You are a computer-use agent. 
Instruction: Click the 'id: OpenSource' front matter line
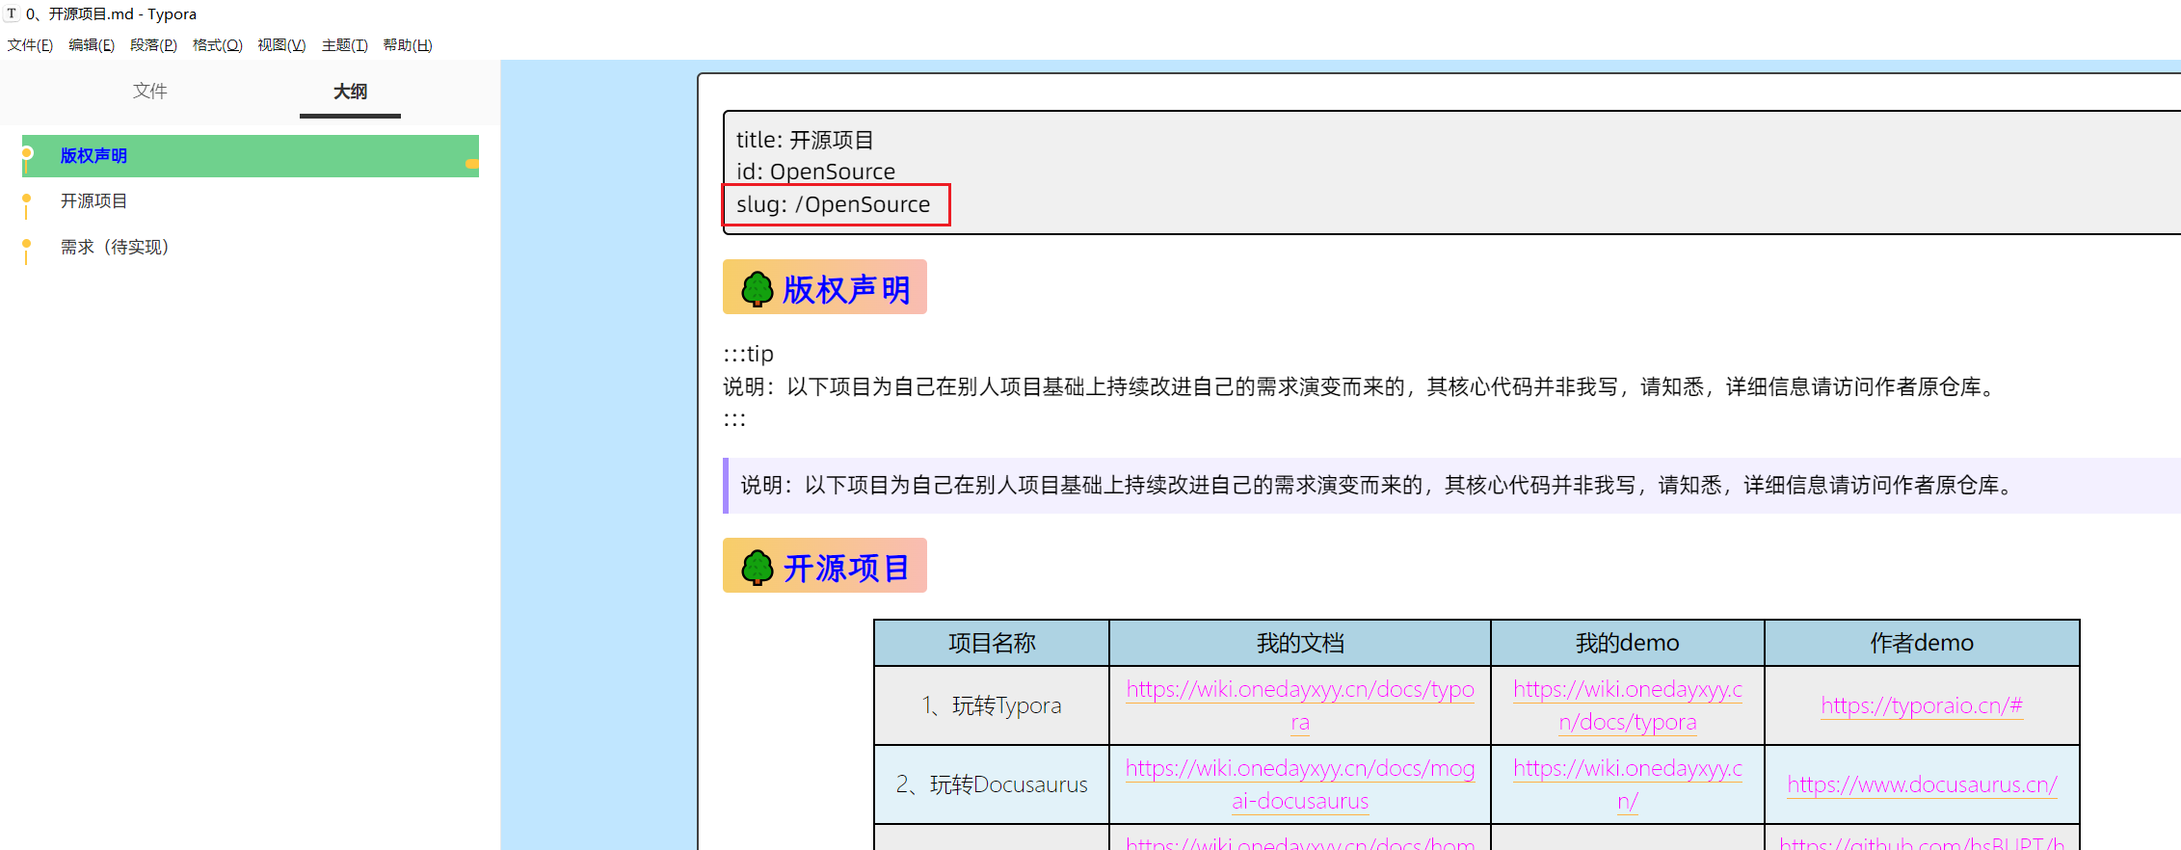click(x=815, y=172)
